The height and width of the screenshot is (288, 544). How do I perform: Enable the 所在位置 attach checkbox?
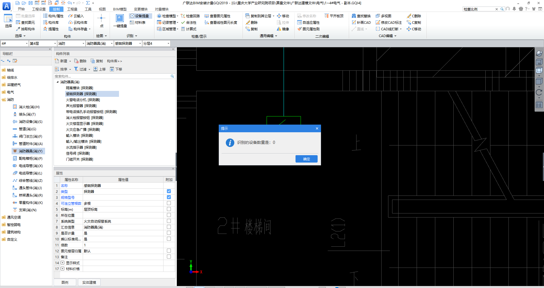tap(169, 215)
